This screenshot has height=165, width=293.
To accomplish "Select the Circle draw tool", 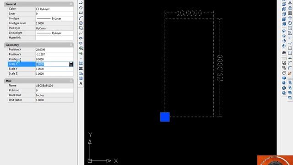I will tap(81, 23).
